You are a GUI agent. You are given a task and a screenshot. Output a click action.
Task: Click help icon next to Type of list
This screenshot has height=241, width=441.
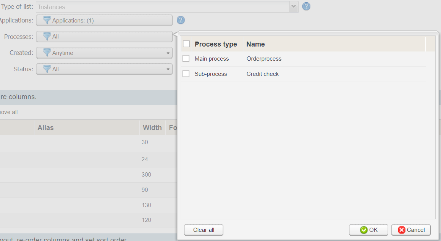click(x=306, y=6)
